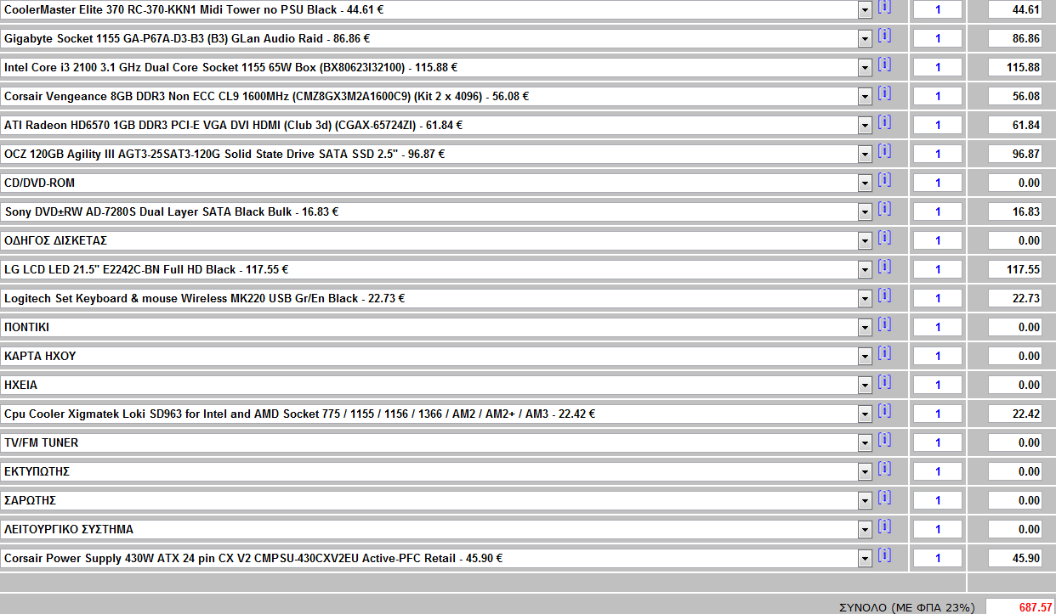The image size is (1056, 614).
Task: Open info icon for LG LCD LED 21.5" monitor
Action: tap(884, 267)
